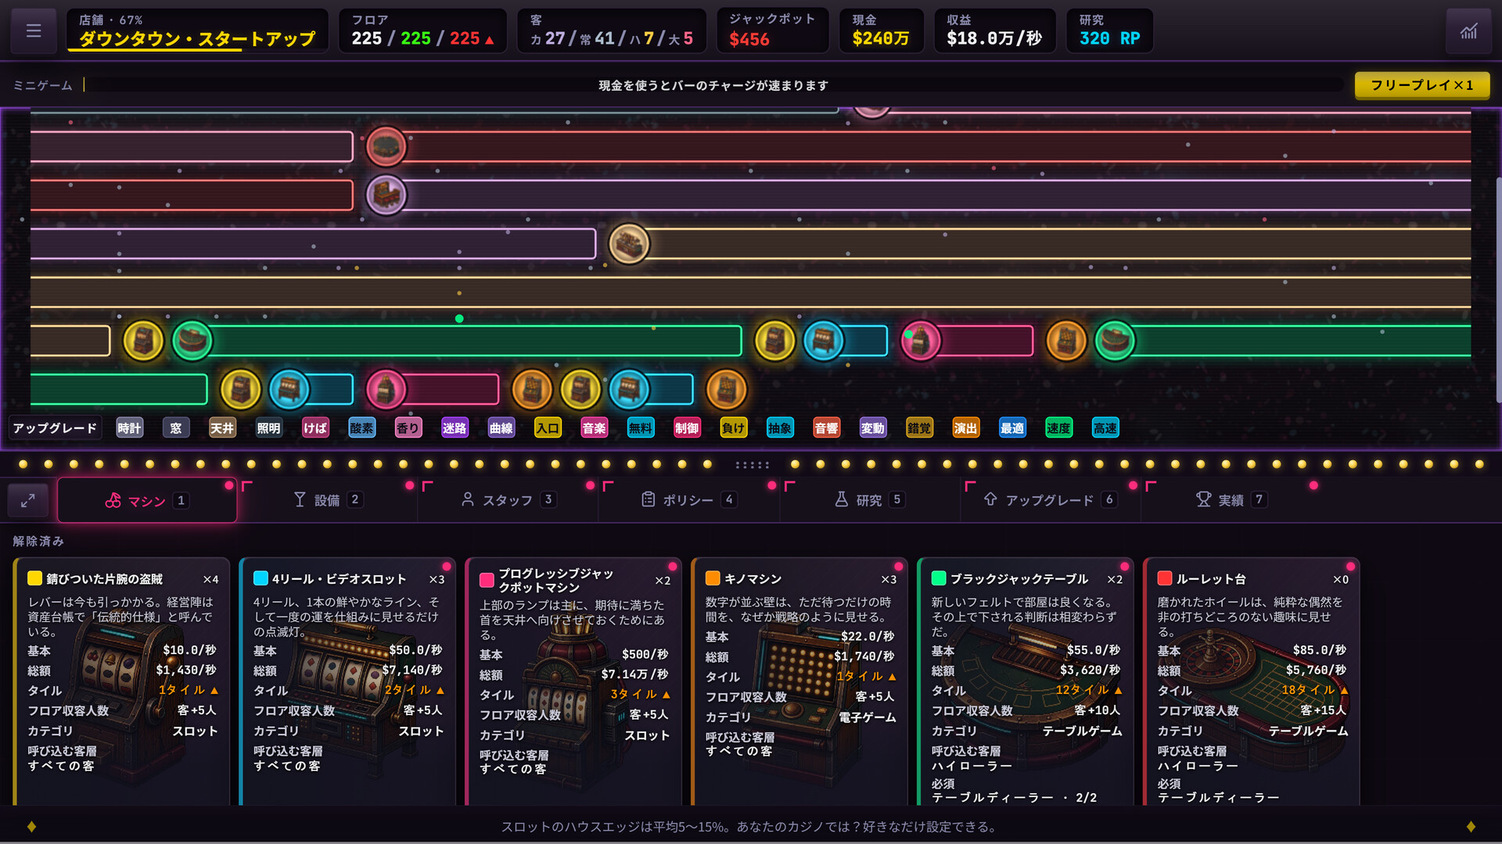1502x844 pixels.
Task: Select the ブラックジャックテーブル card
Action: [x=1026, y=681]
